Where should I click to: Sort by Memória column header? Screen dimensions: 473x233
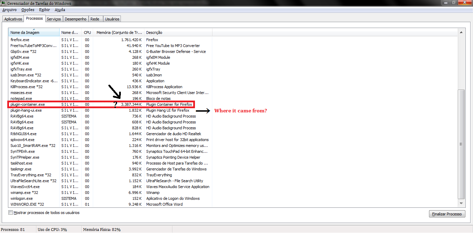pyautogui.click(x=118, y=32)
